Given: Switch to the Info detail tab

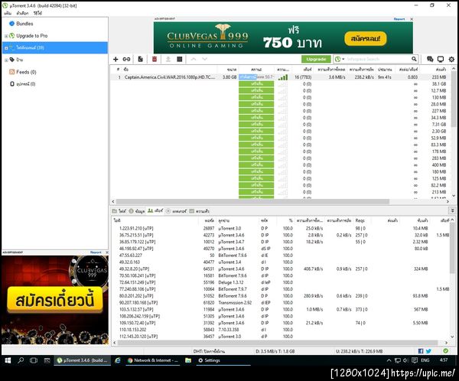Looking at the screenshot, I should click(x=137, y=211).
